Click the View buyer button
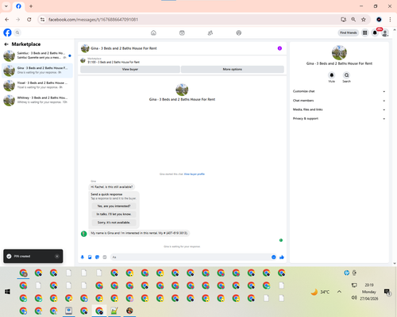The width and height of the screenshot is (397, 317). [x=130, y=69]
